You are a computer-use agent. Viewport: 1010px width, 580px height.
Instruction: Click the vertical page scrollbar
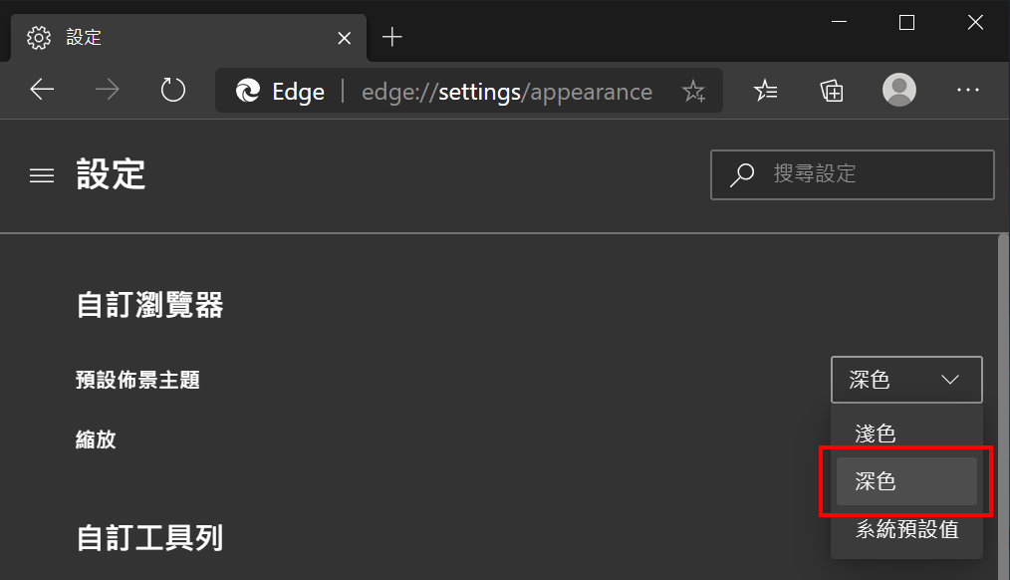[1003, 407]
